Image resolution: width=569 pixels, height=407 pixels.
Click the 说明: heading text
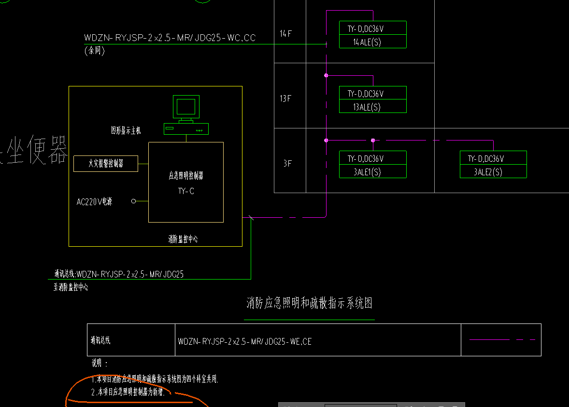click(x=100, y=363)
